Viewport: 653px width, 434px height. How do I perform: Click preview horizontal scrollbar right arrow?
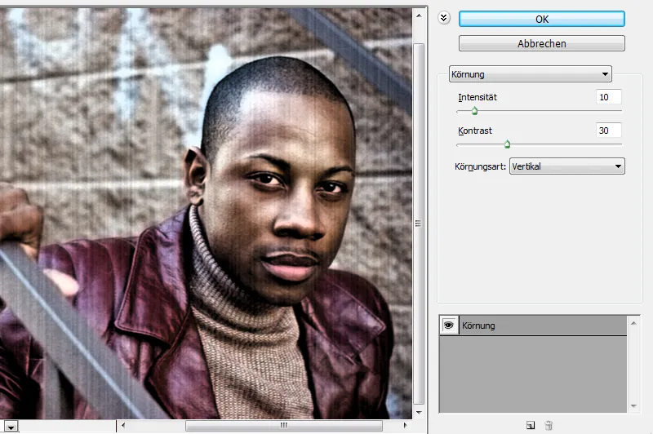coord(405,425)
